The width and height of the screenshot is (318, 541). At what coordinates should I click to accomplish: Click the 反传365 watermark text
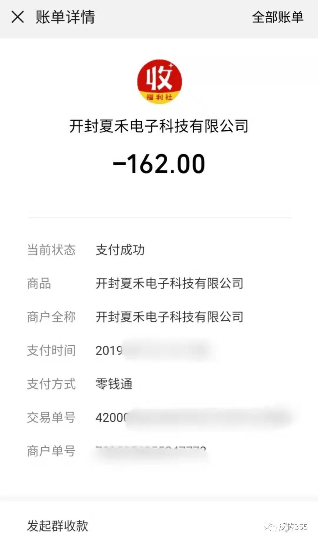293,527
